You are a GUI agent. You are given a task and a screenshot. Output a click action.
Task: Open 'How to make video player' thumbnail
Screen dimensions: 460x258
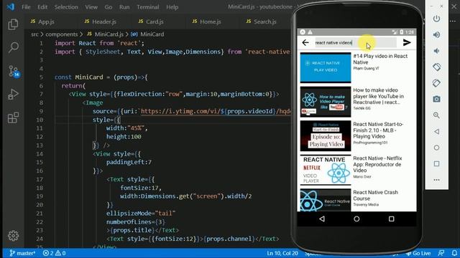[326, 102]
